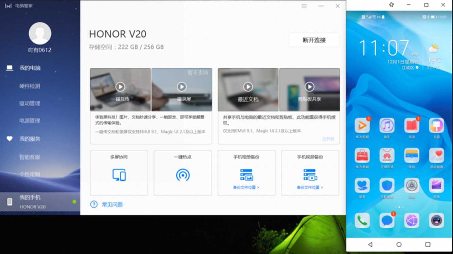This screenshot has height=254, width=453.
Task: Tap the green phone dialer icon
Action: pos(362,221)
